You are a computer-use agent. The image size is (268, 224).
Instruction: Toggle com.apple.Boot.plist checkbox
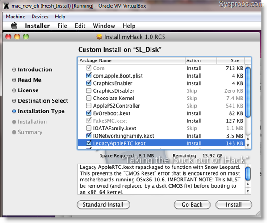click(88, 75)
